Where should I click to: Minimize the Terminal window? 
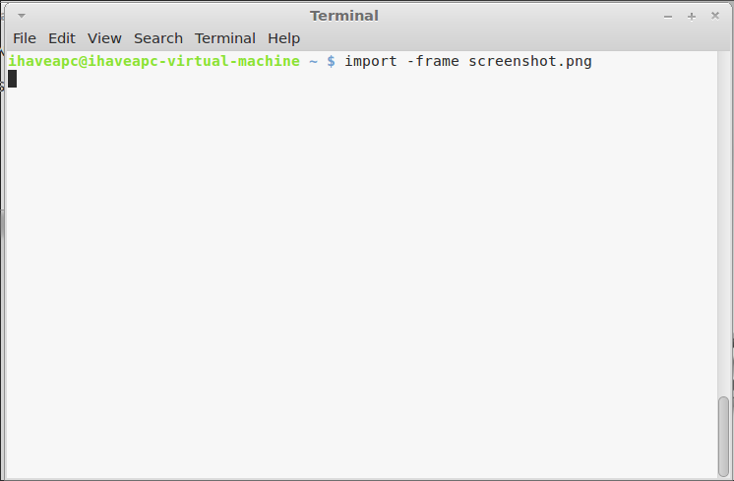(668, 17)
